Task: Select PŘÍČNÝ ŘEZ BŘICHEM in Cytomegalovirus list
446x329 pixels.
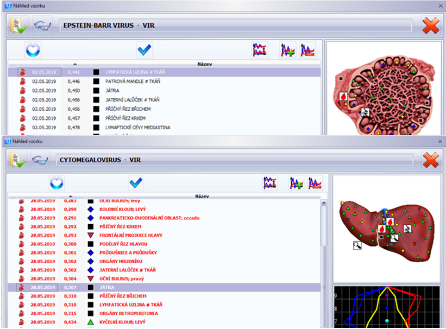Action: 164,296
